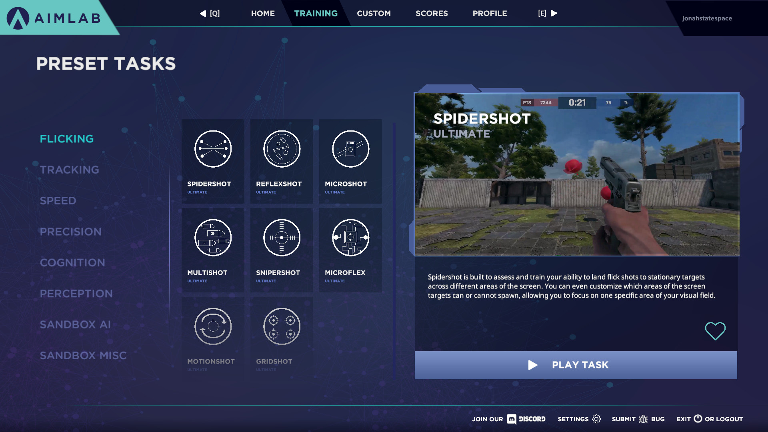Click the Preset Tasks heading
Screen dimensions: 768x432
tap(106, 64)
